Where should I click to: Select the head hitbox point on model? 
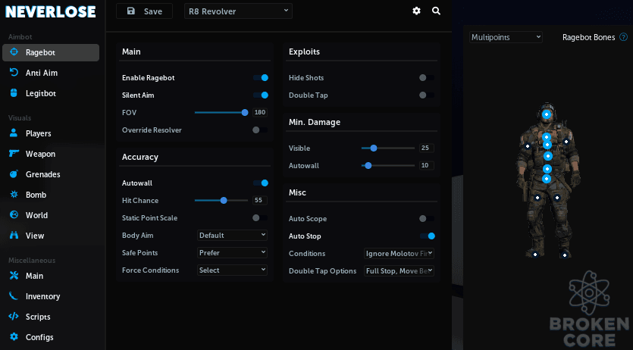pos(547,114)
